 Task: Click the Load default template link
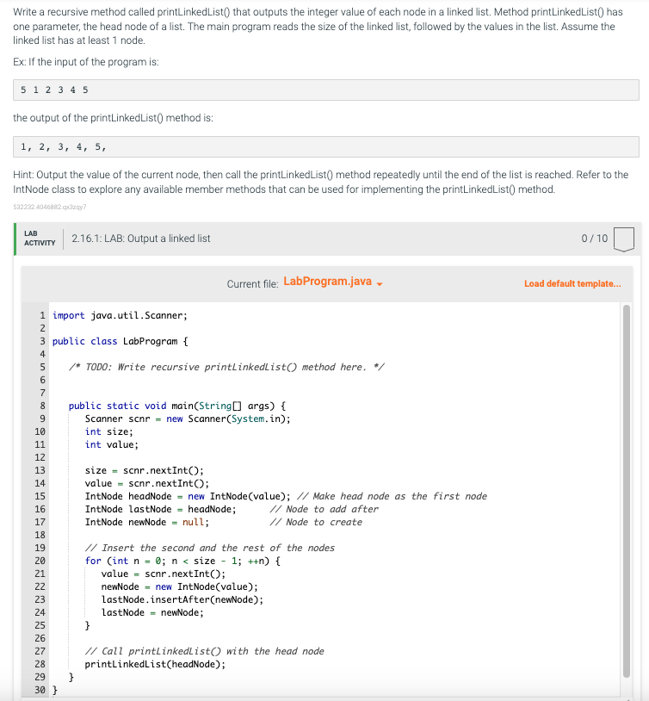tap(572, 283)
